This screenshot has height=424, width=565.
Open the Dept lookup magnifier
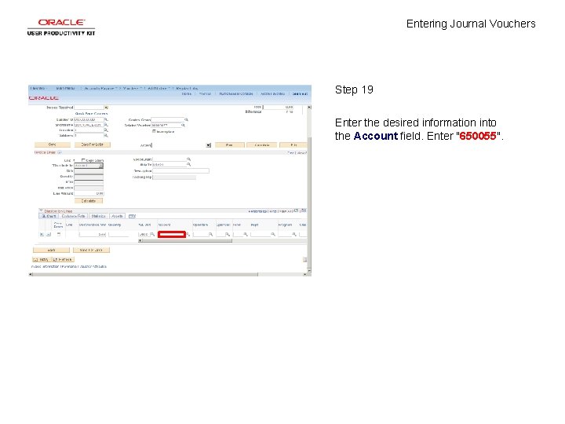tap(273, 234)
